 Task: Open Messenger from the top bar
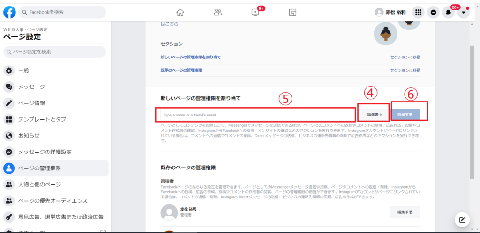(434, 13)
